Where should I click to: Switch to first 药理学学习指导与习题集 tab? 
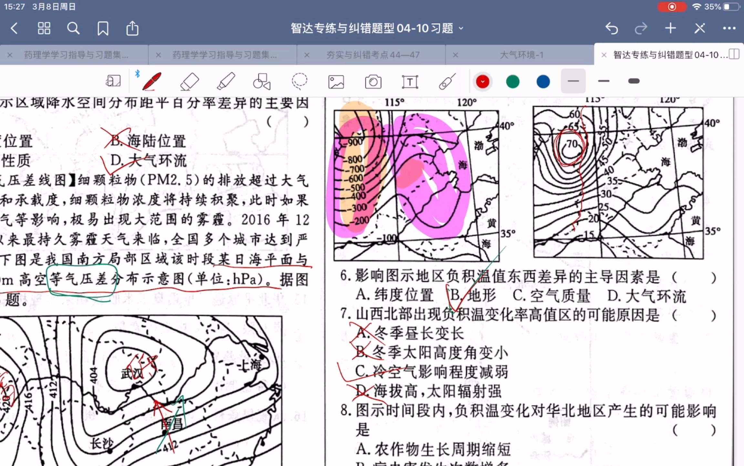pyautogui.click(x=76, y=55)
